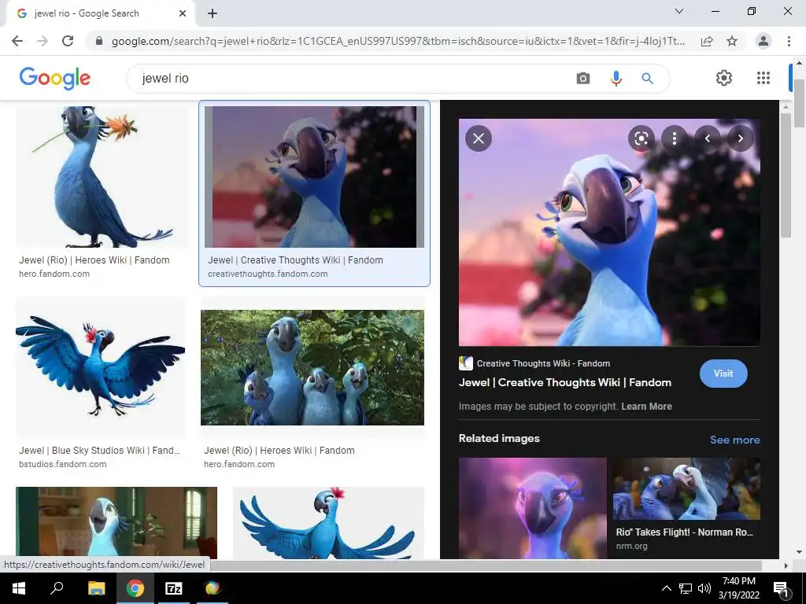Select the four macaws in jungle thumbnail
The height and width of the screenshot is (604, 806).
[x=312, y=367]
